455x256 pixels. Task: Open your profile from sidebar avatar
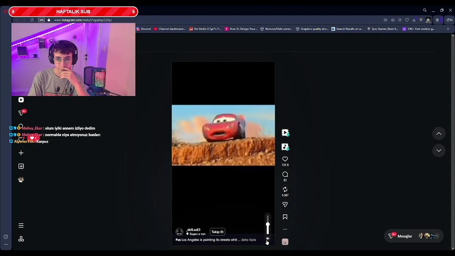pyautogui.click(x=21, y=180)
